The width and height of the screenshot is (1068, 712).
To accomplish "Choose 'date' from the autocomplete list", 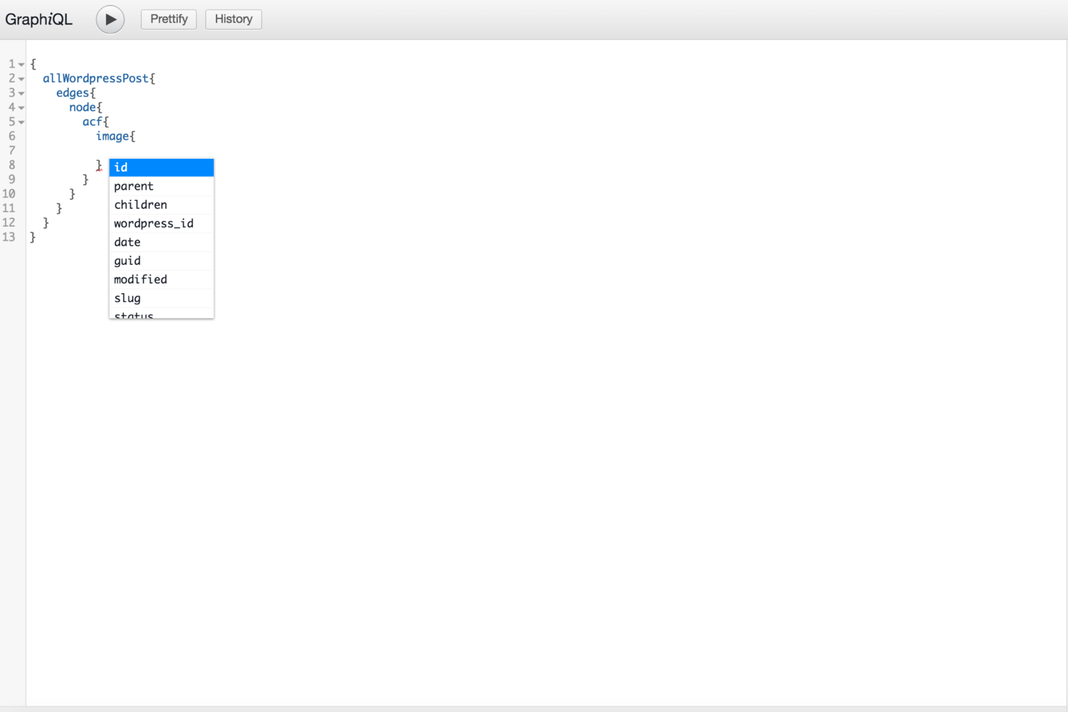I will pos(161,242).
